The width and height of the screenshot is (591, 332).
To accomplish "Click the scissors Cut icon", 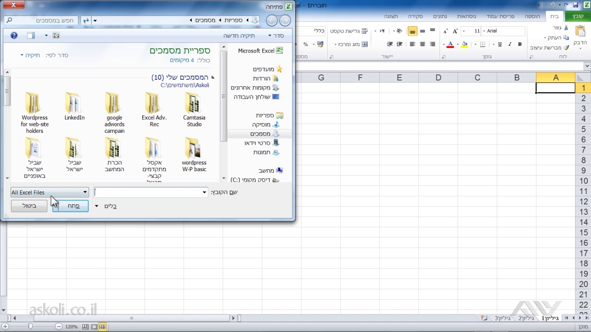I will click(567, 28).
